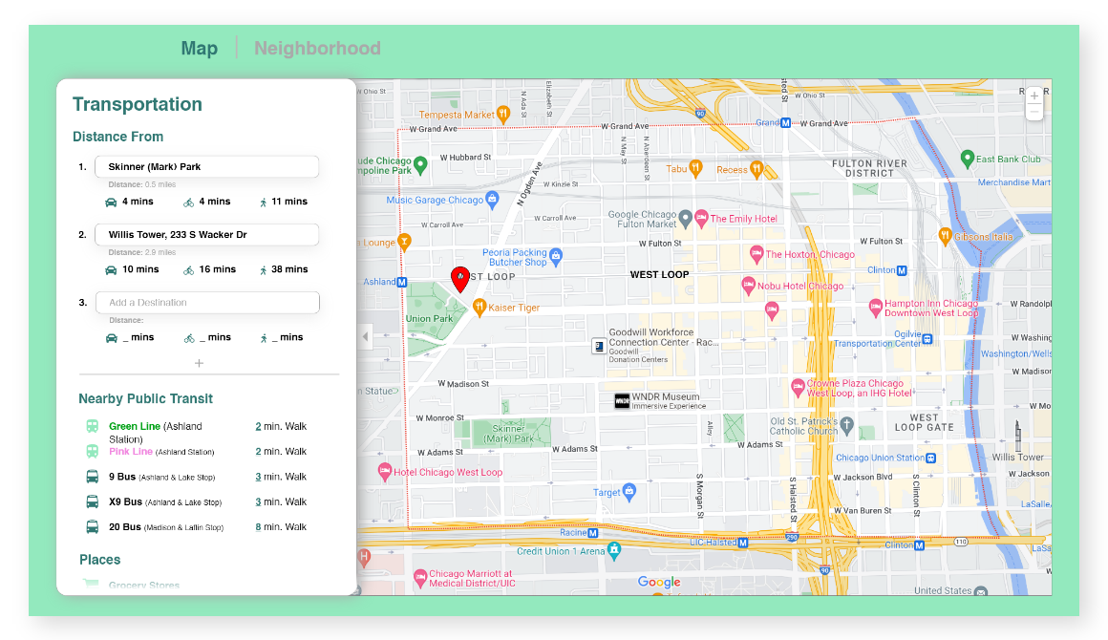Click Target store marker
This screenshot has height=640, width=1108.
point(629,491)
